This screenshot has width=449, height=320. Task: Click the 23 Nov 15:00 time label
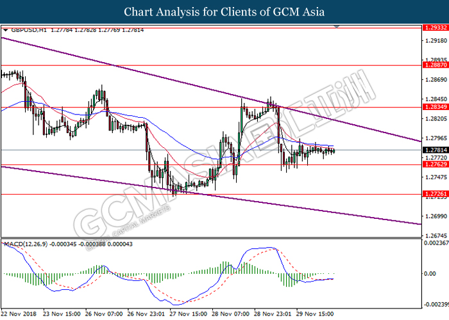click(x=62, y=314)
